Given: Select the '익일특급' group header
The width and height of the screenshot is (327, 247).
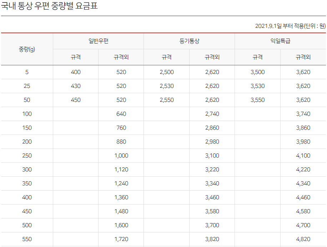Looking at the screenshot, I should pos(280,41).
